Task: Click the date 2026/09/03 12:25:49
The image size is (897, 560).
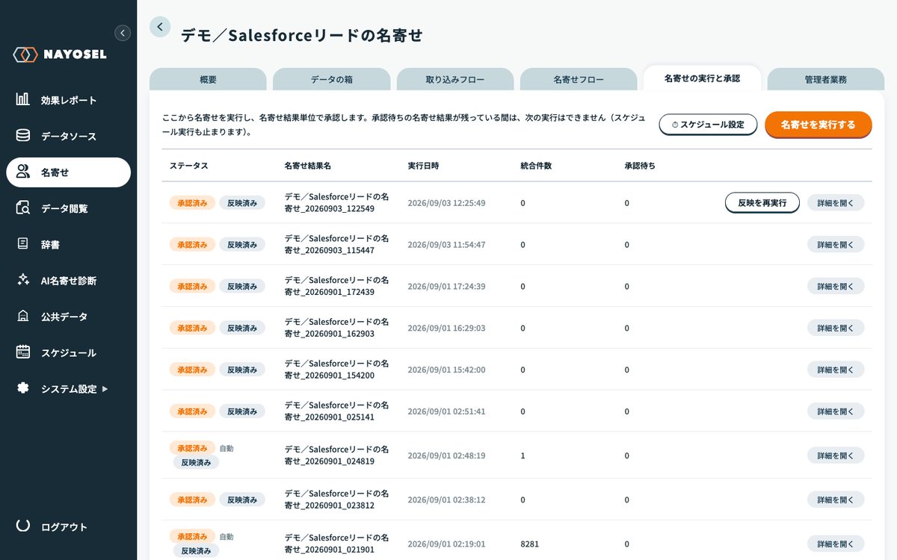Action: point(446,203)
